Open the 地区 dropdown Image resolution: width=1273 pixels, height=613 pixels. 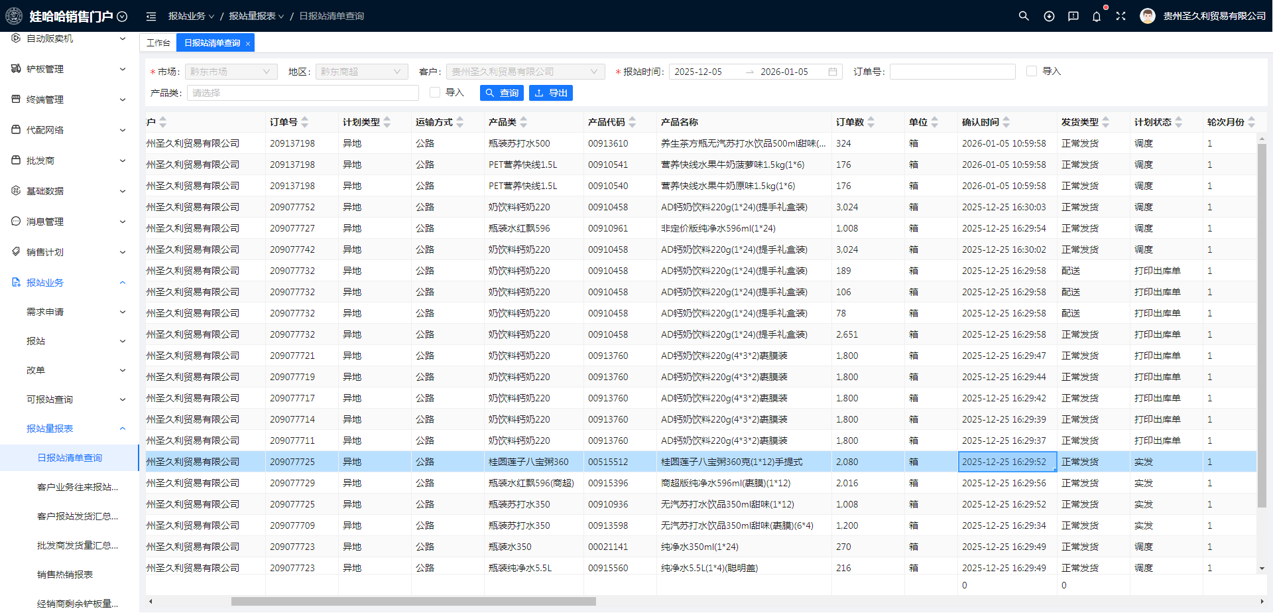[361, 72]
